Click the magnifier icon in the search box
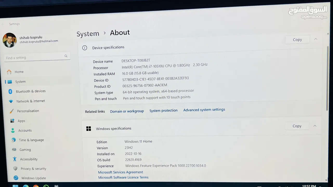 point(66,56)
